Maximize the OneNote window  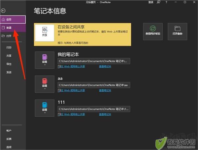[185, 2]
